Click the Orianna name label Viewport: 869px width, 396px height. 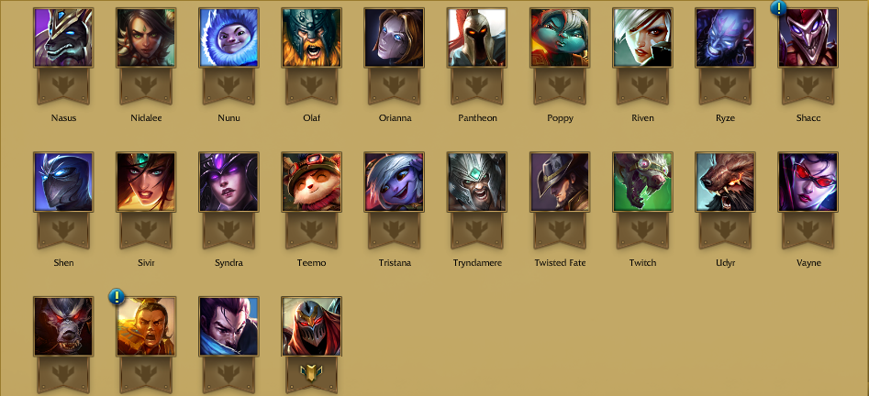coord(395,118)
